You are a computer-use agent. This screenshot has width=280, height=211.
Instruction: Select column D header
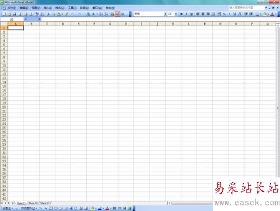[63, 24]
